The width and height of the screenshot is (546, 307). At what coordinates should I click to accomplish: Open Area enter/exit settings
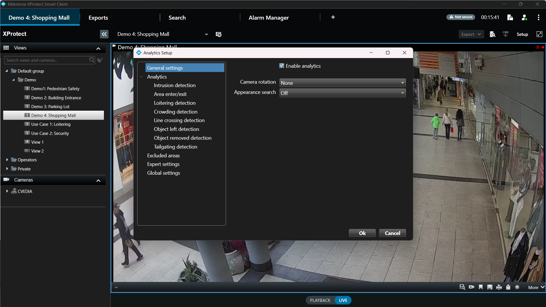[170, 94]
